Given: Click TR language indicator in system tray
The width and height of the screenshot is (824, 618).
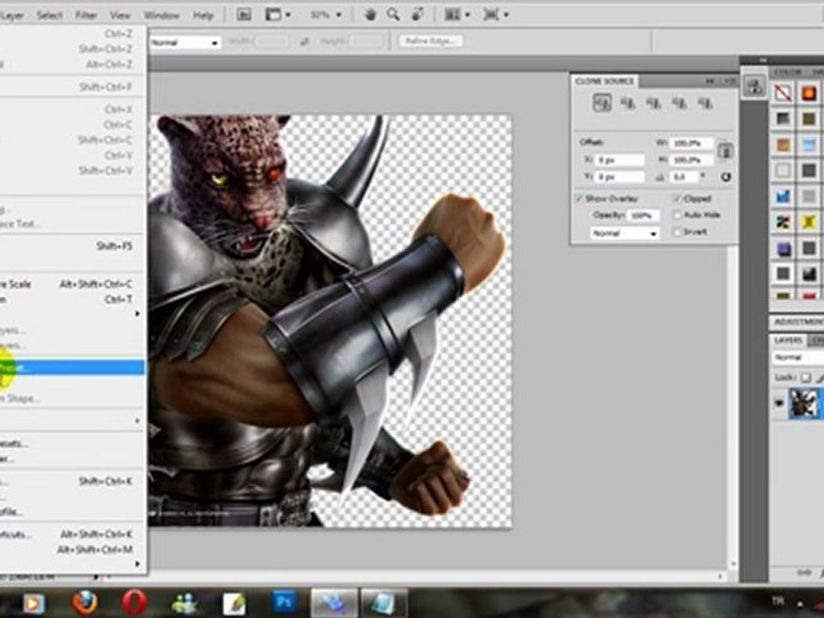Looking at the screenshot, I should point(778,601).
